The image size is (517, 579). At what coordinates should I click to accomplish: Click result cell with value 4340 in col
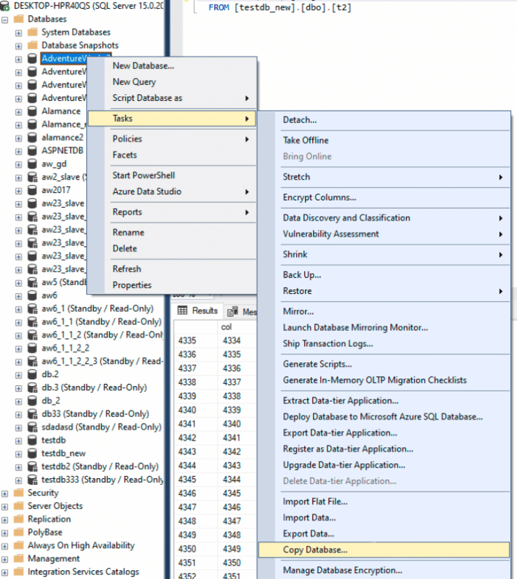232,424
